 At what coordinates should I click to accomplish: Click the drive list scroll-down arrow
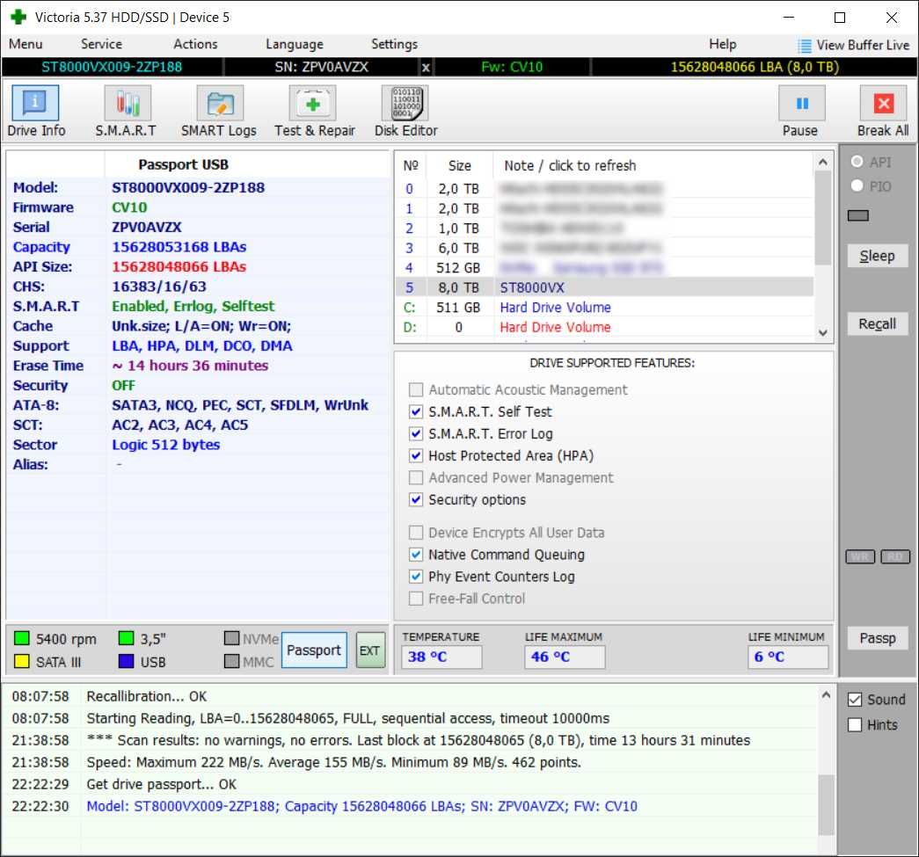click(x=823, y=333)
